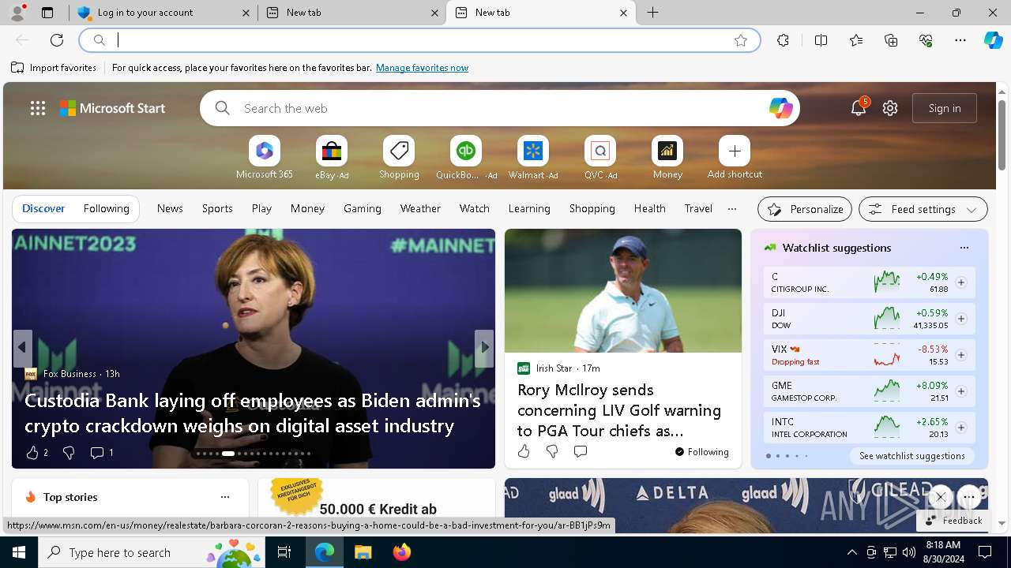This screenshot has width=1011, height=568.
Task: Add Intel INTC to watchlist
Action: (961, 428)
